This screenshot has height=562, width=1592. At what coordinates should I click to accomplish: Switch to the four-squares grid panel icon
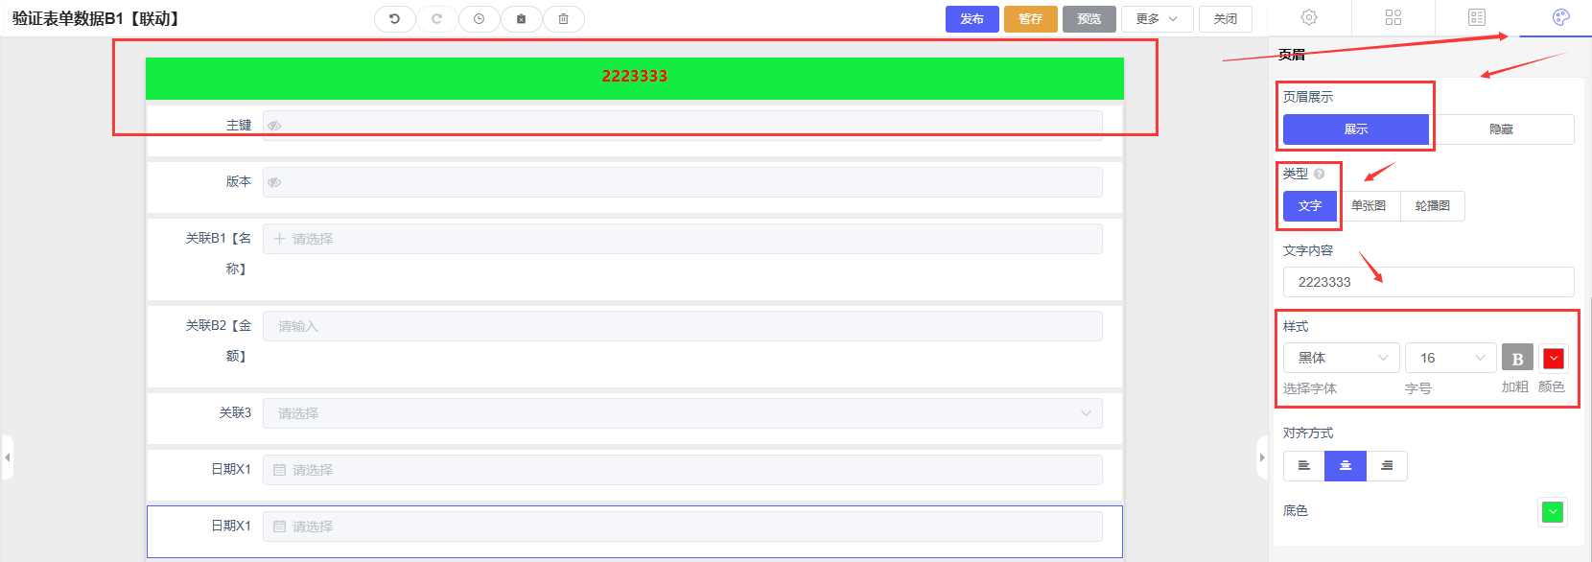(1393, 17)
